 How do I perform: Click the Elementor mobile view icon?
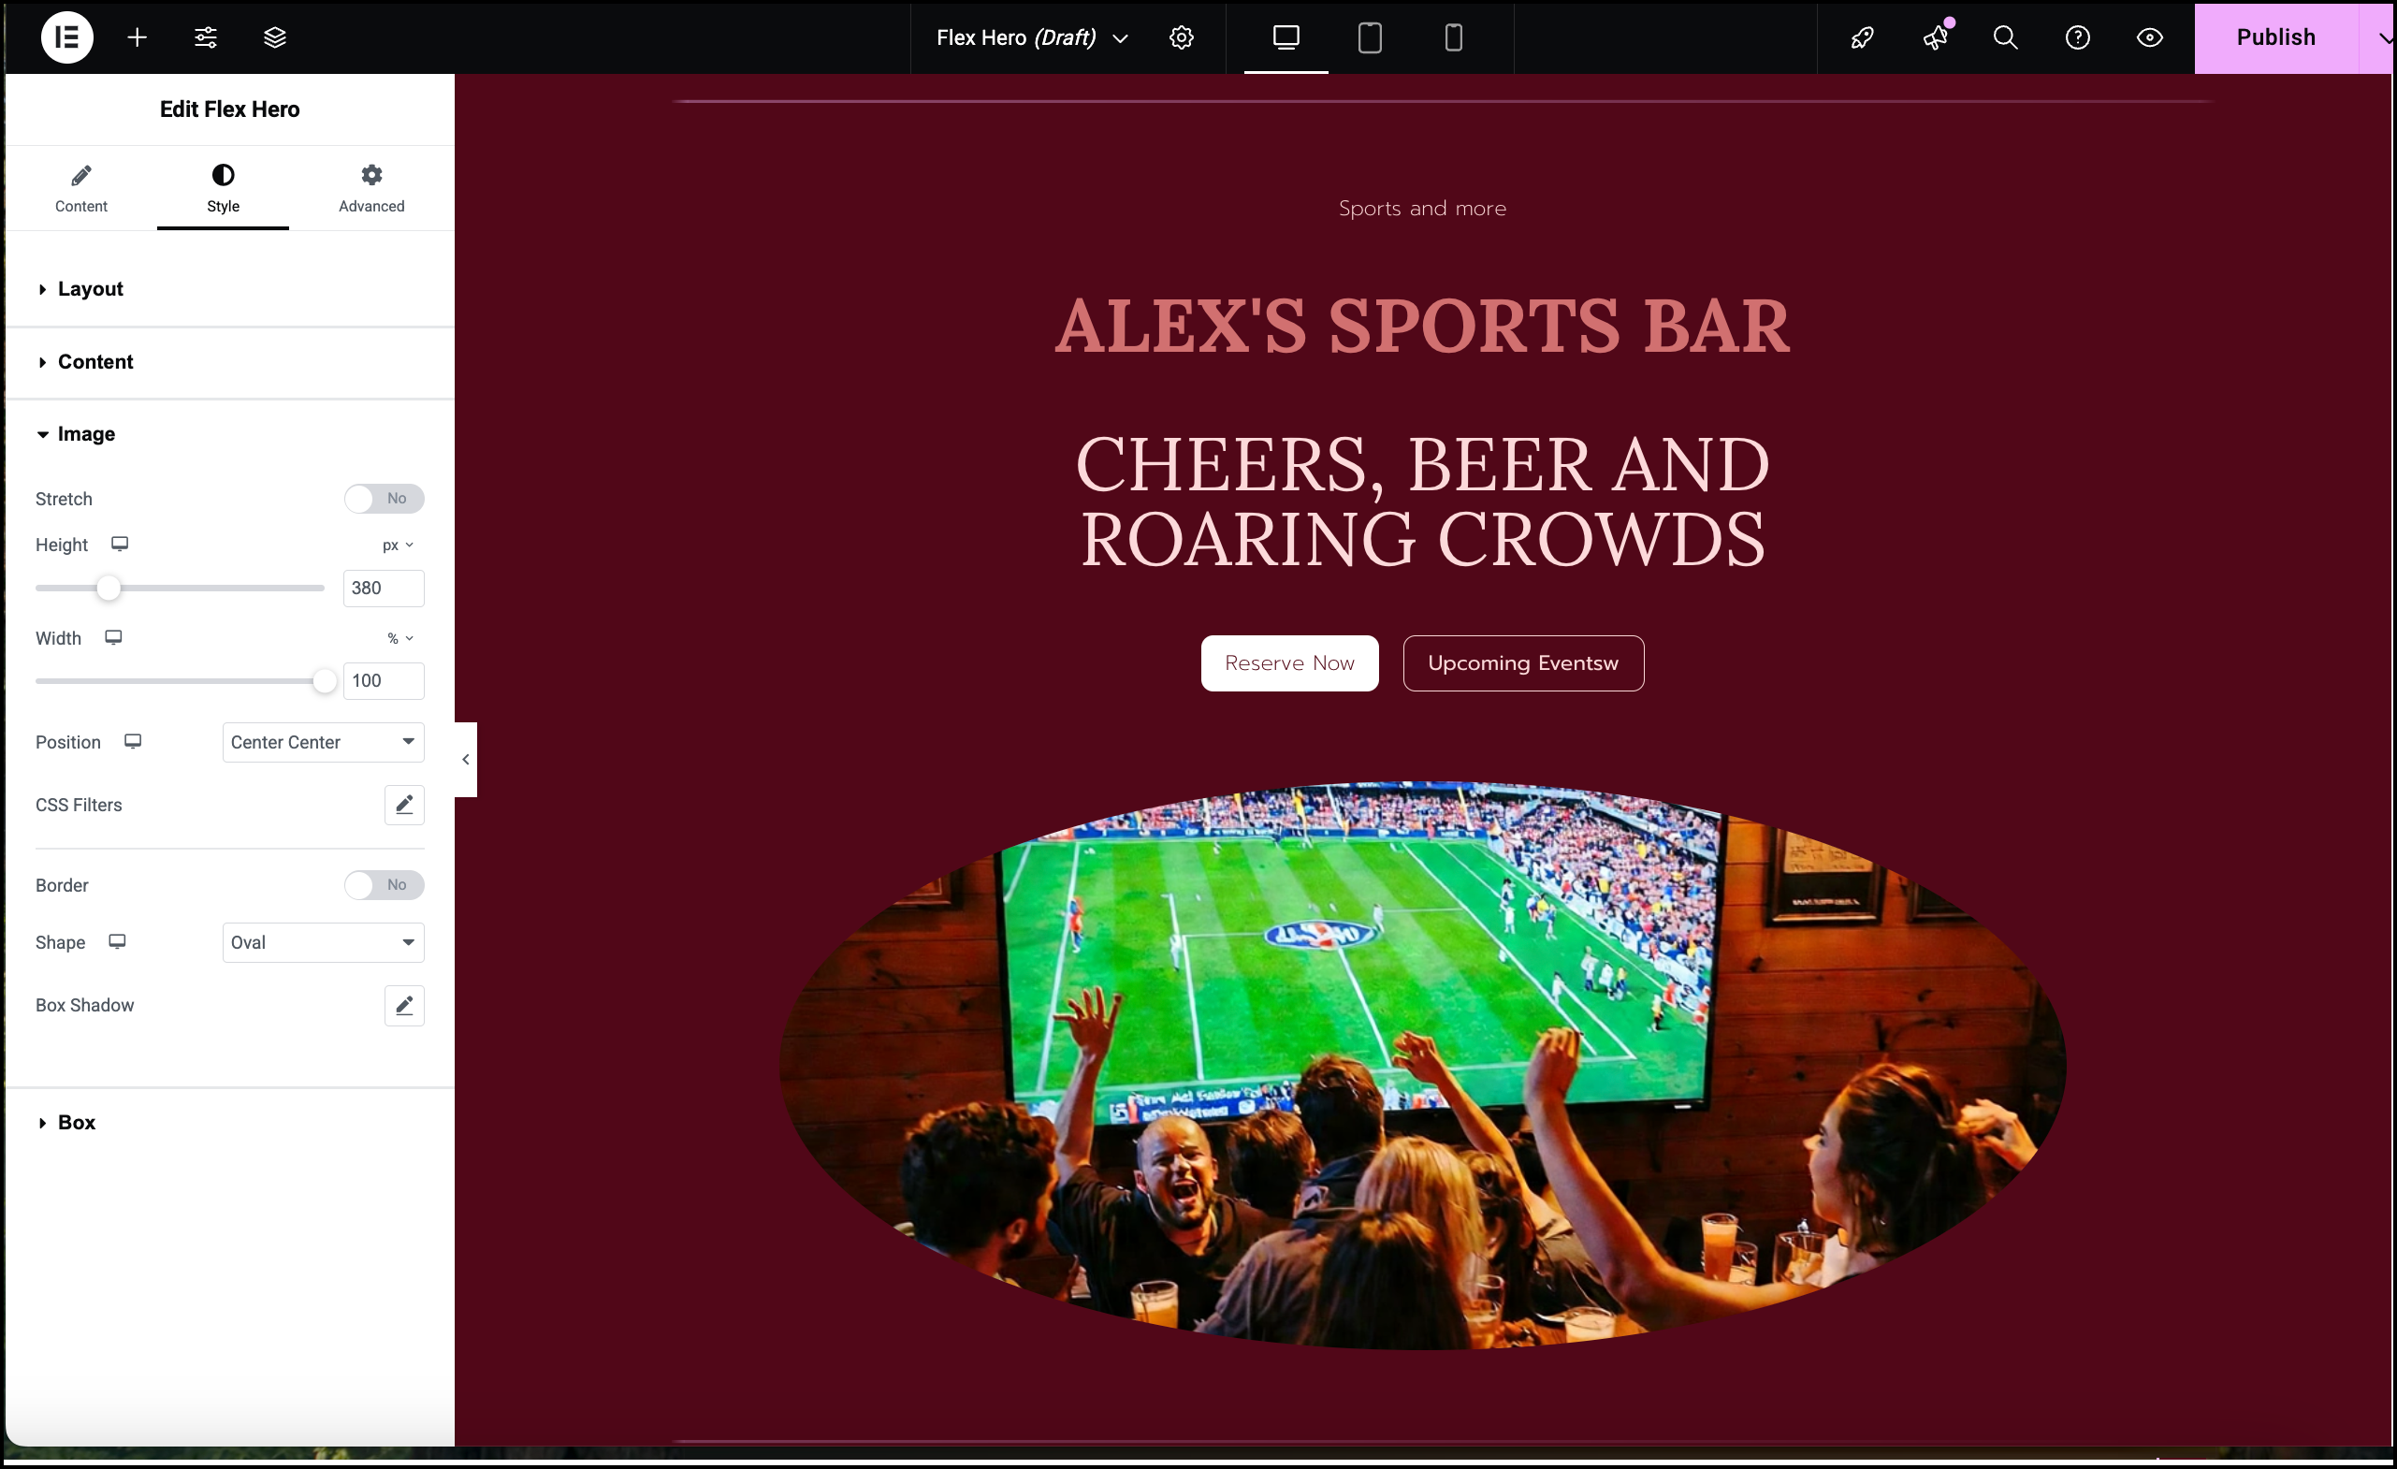[1452, 37]
